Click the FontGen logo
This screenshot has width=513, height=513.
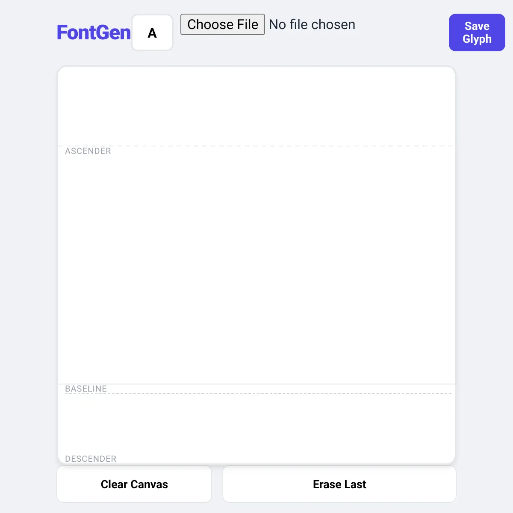(94, 32)
